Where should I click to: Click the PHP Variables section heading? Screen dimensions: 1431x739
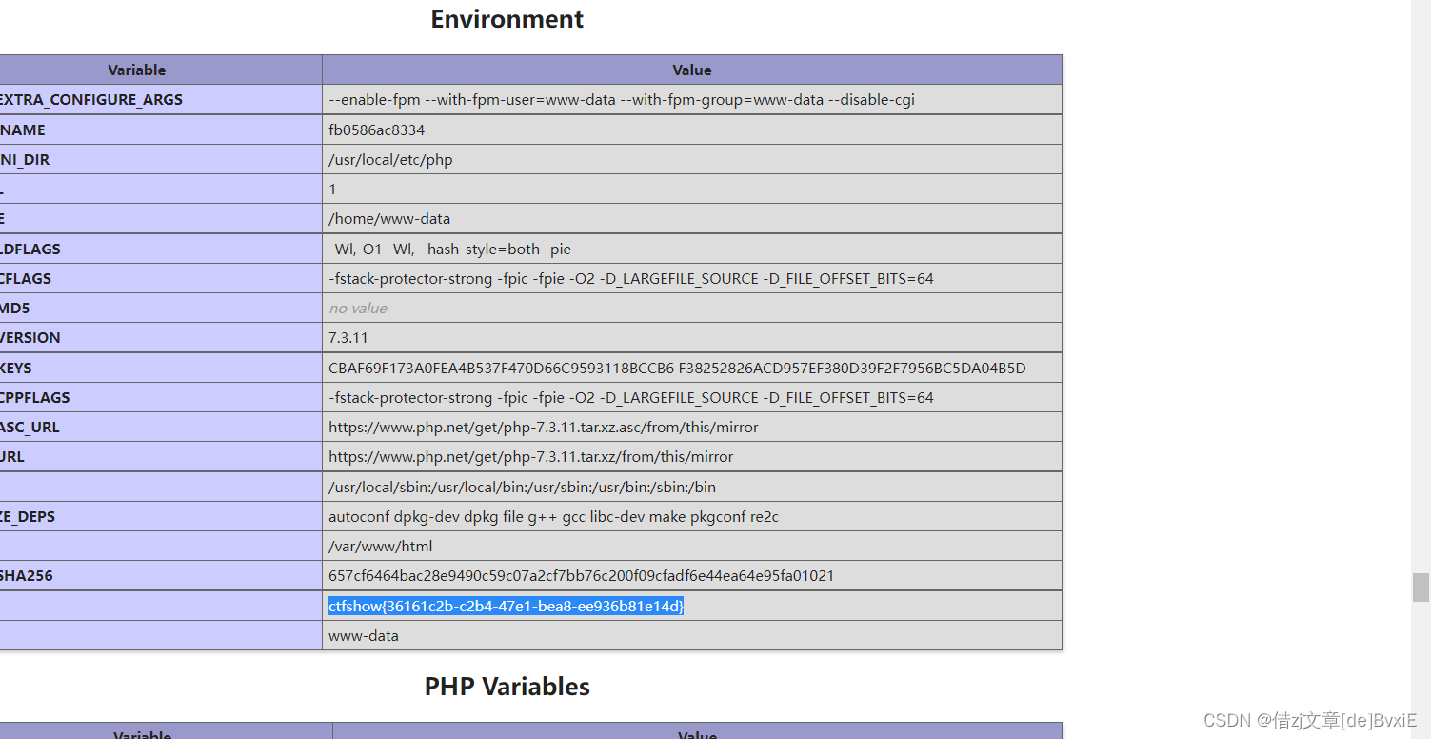pos(507,687)
